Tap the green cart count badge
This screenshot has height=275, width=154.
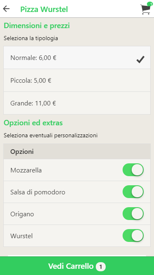pos(150,4)
